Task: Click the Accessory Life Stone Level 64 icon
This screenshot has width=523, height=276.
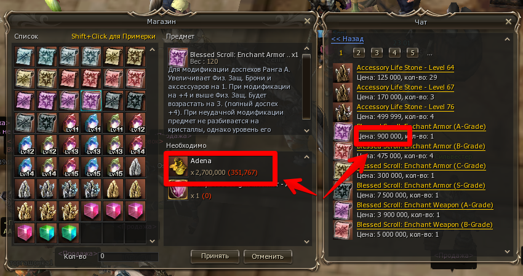Action: [x=343, y=72]
